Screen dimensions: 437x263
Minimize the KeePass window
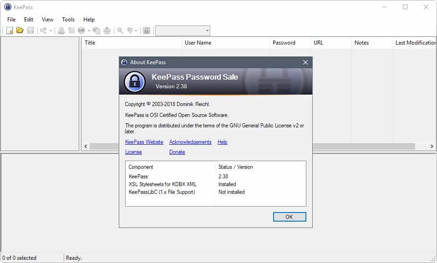tap(385, 7)
